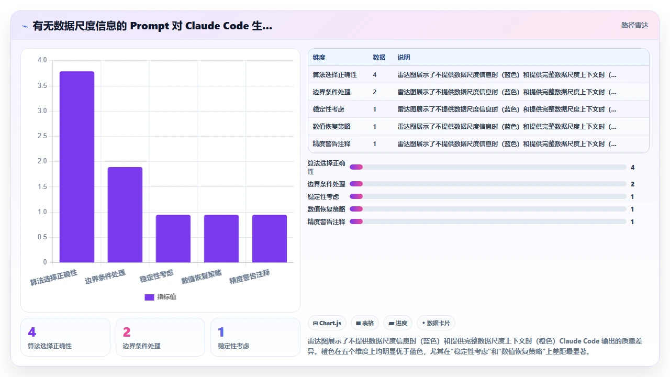
Task: Open the 稳定性考虑 data card showing 1
Action: [x=255, y=337]
